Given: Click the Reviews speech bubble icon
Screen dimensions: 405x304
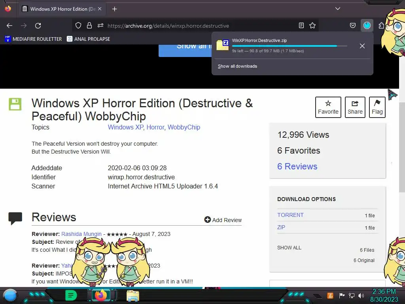Looking at the screenshot, I should coord(15,218).
